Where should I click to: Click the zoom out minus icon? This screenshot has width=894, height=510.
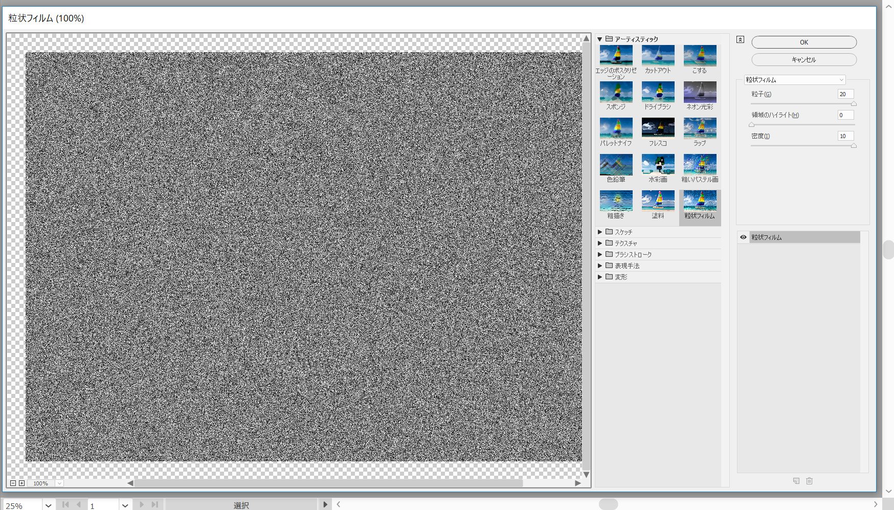click(13, 483)
